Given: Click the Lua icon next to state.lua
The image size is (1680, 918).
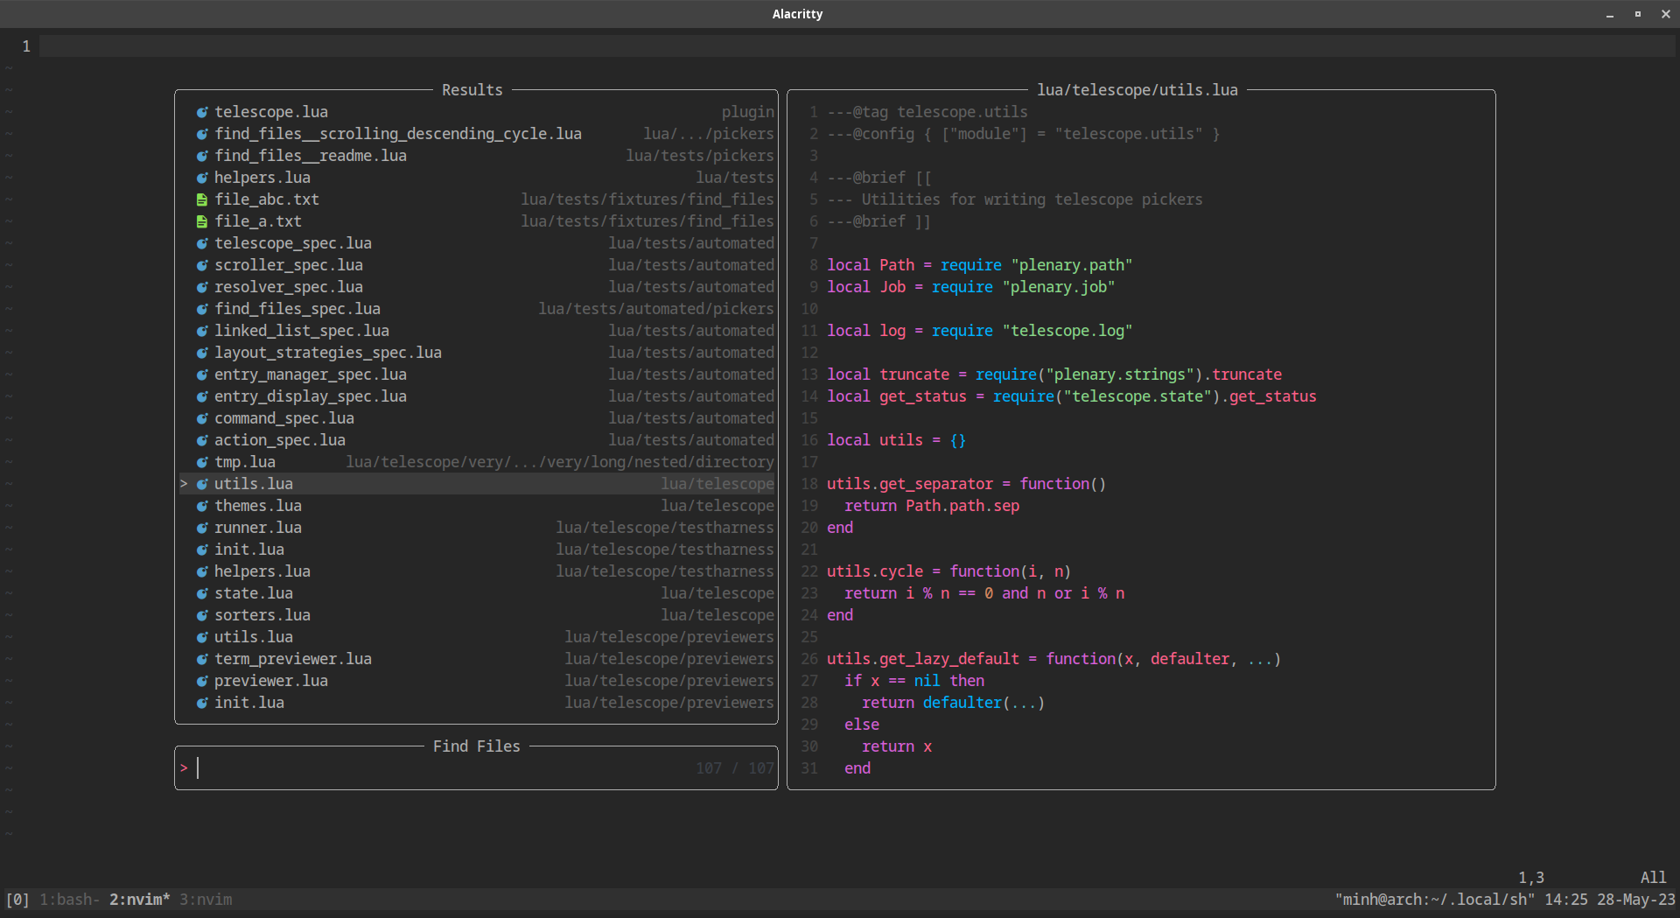Looking at the screenshot, I should (202, 592).
